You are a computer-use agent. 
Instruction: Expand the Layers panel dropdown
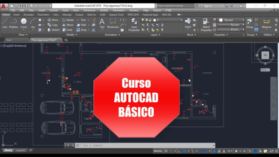point(155,35)
